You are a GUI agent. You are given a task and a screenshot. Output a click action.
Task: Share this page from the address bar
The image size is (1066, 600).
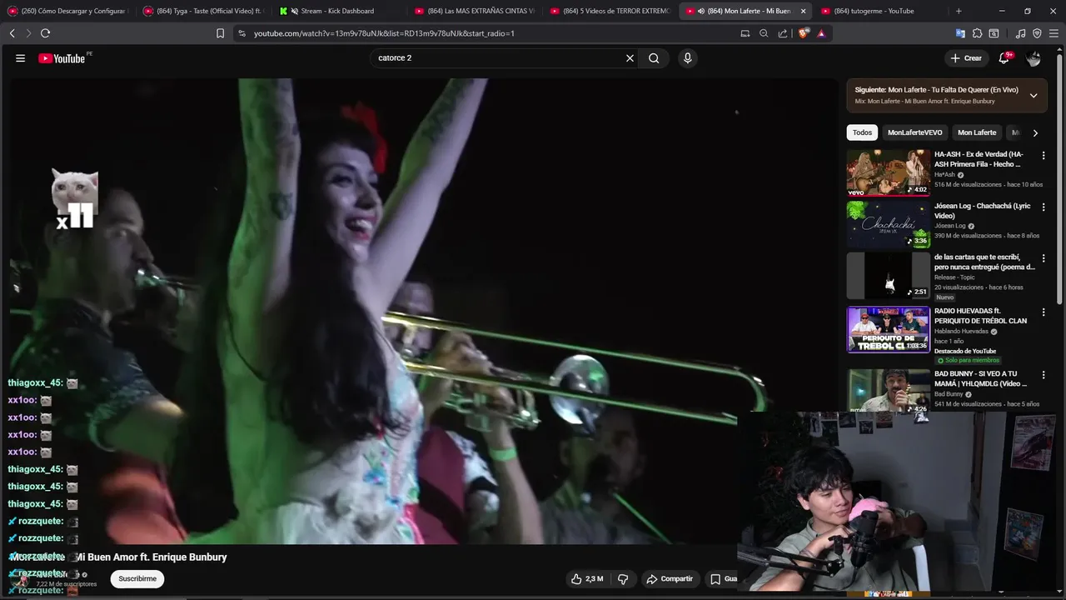pyautogui.click(x=783, y=33)
